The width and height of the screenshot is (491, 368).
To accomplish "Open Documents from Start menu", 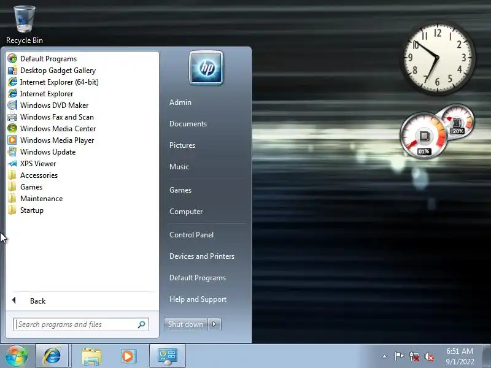I will (188, 124).
